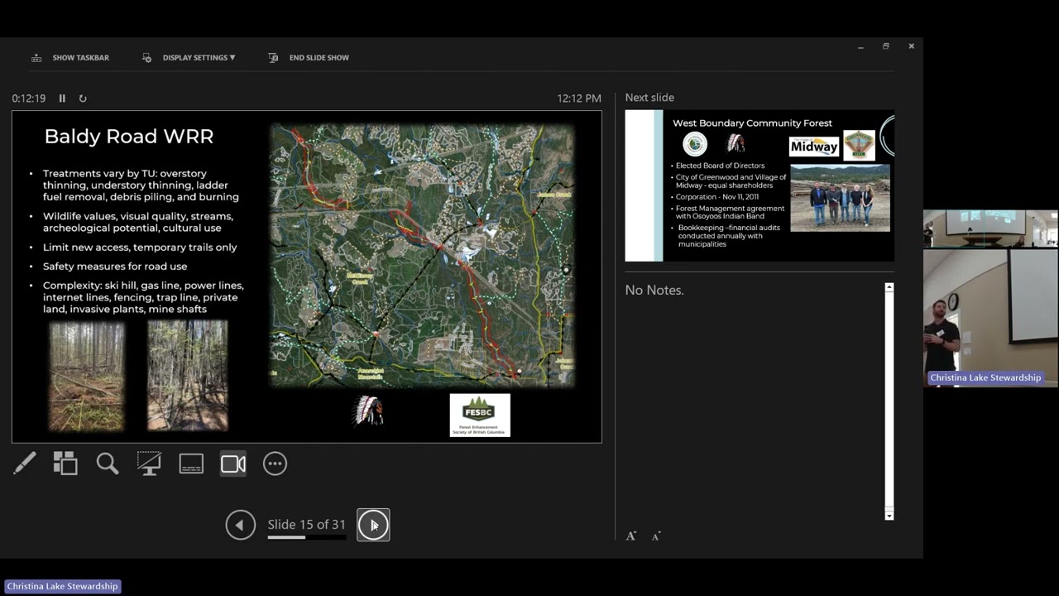The width and height of the screenshot is (1059, 596).
Task: Toggle the camera in presenter view
Action: (233, 464)
